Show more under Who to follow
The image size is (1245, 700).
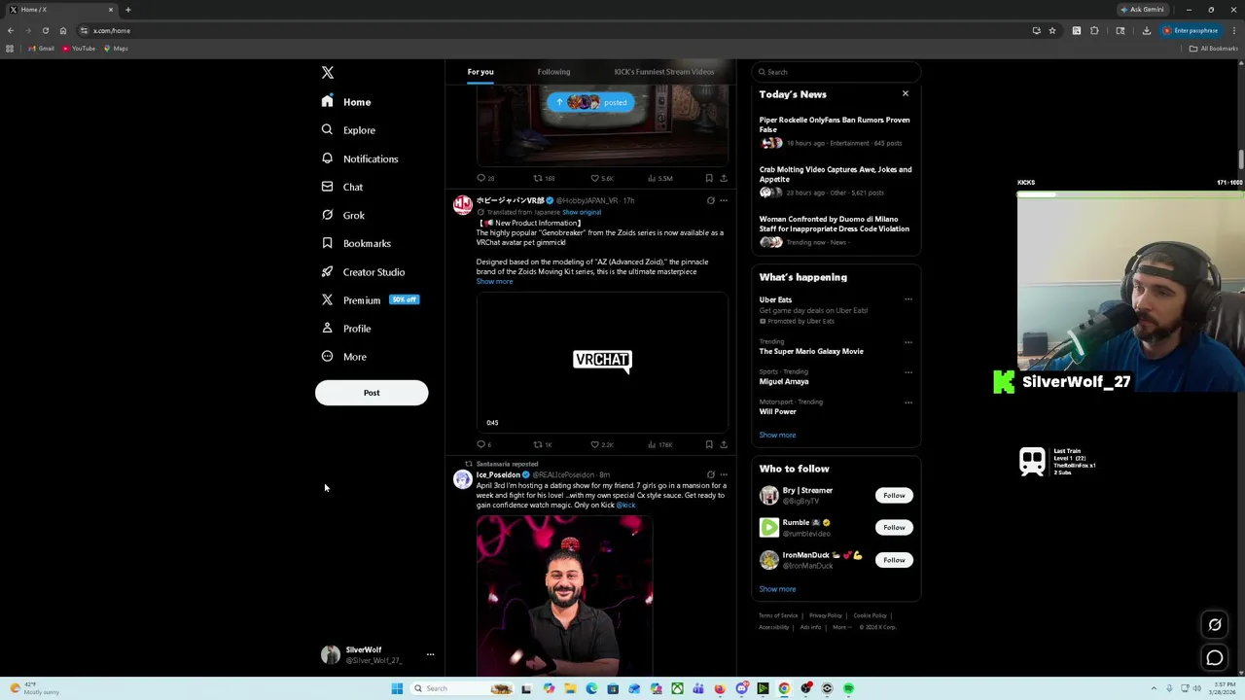point(777,589)
